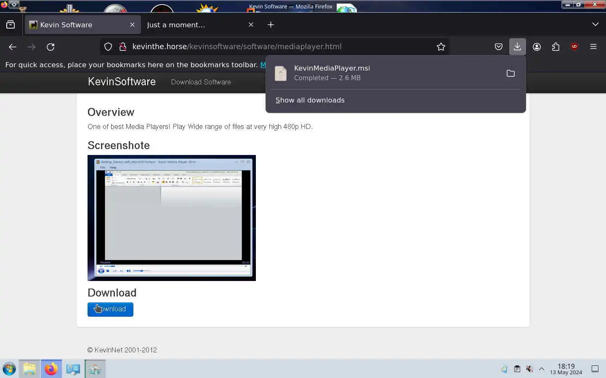Viewport: 606px width, 378px height.
Task: Switch to the Kevin Software tab
Action: [x=83, y=25]
